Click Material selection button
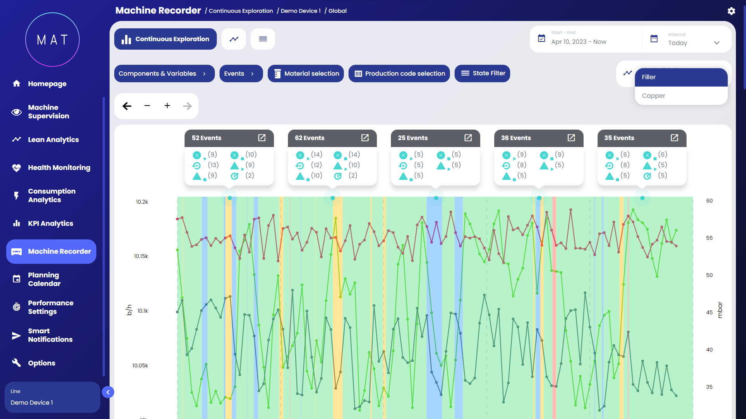Image resolution: width=746 pixels, height=419 pixels. (x=306, y=73)
